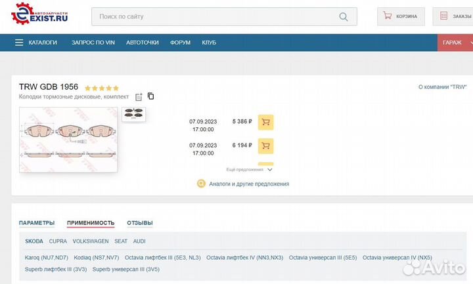This screenshot has width=473, height=284.
Task: Open the Гараж dropdown
Action: pyautogui.click(x=455, y=43)
